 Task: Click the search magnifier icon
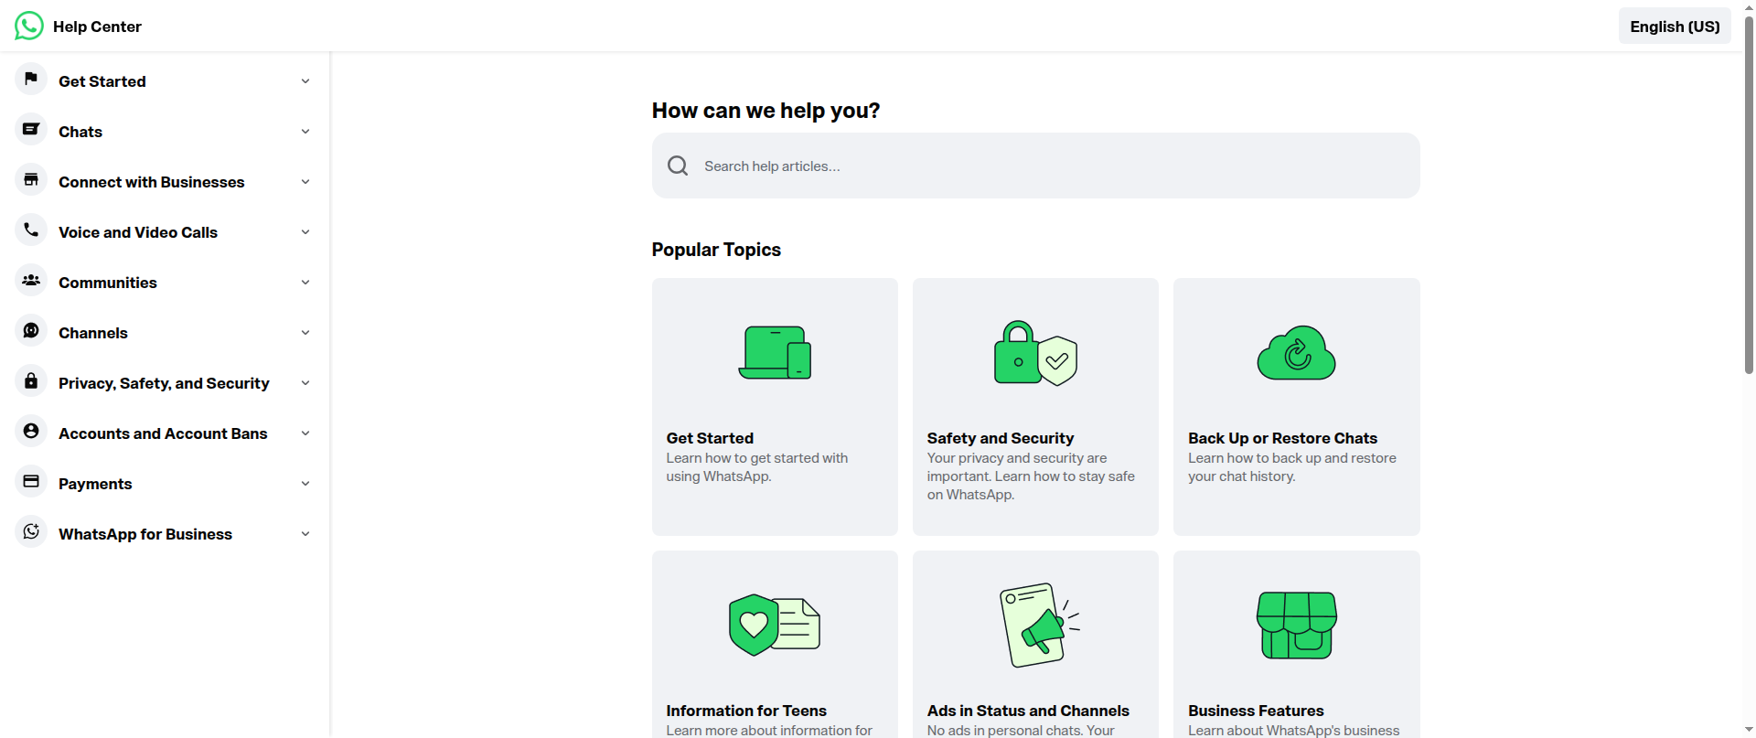click(678, 166)
